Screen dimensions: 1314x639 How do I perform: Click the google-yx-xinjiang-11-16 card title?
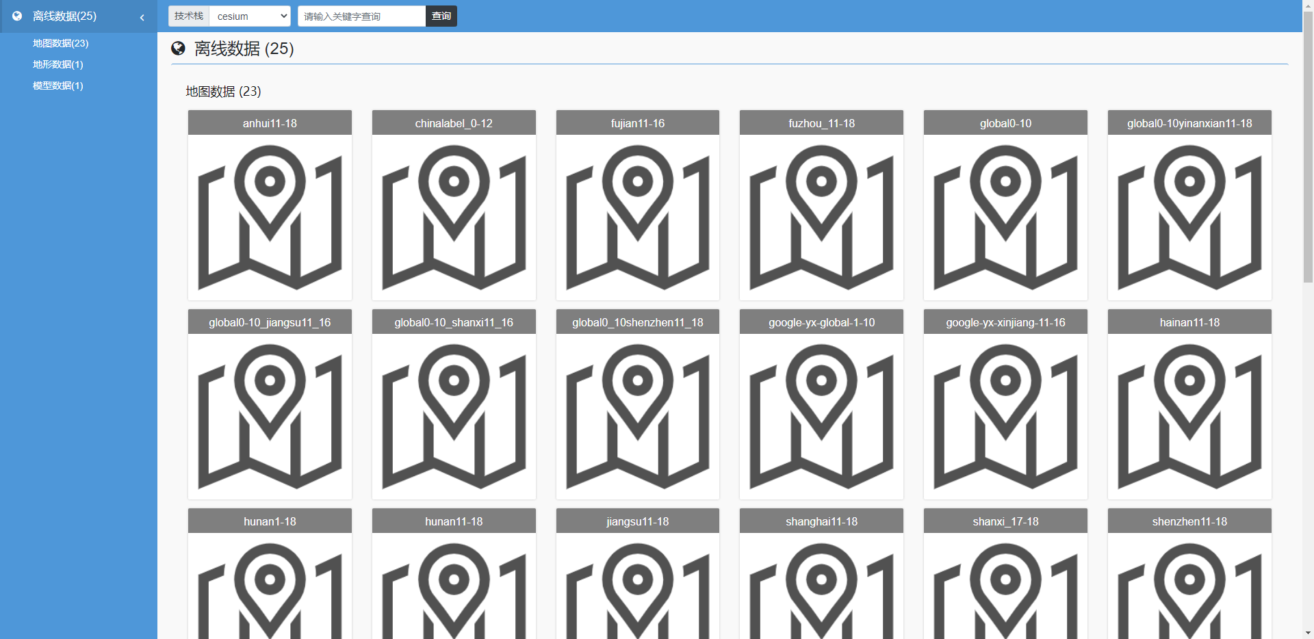click(x=1005, y=322)
